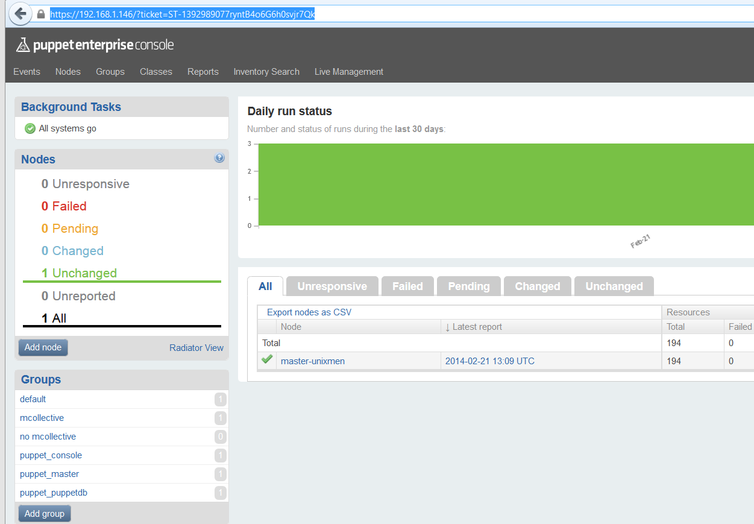Open the Events menu
Viewport: 754px width, 524px height.
(27, 72)
